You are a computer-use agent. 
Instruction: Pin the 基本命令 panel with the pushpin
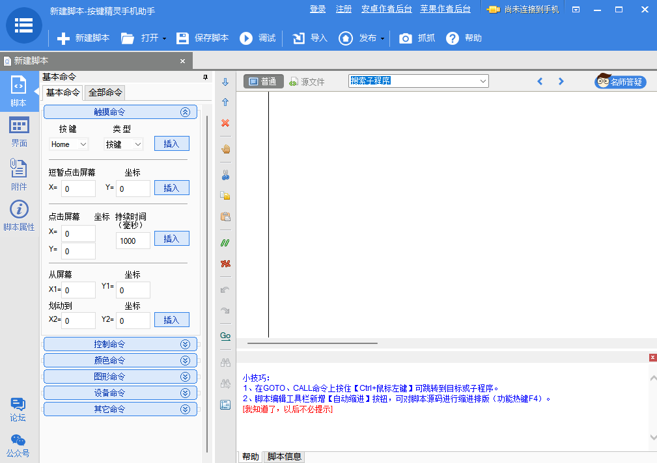coord(205,77)
